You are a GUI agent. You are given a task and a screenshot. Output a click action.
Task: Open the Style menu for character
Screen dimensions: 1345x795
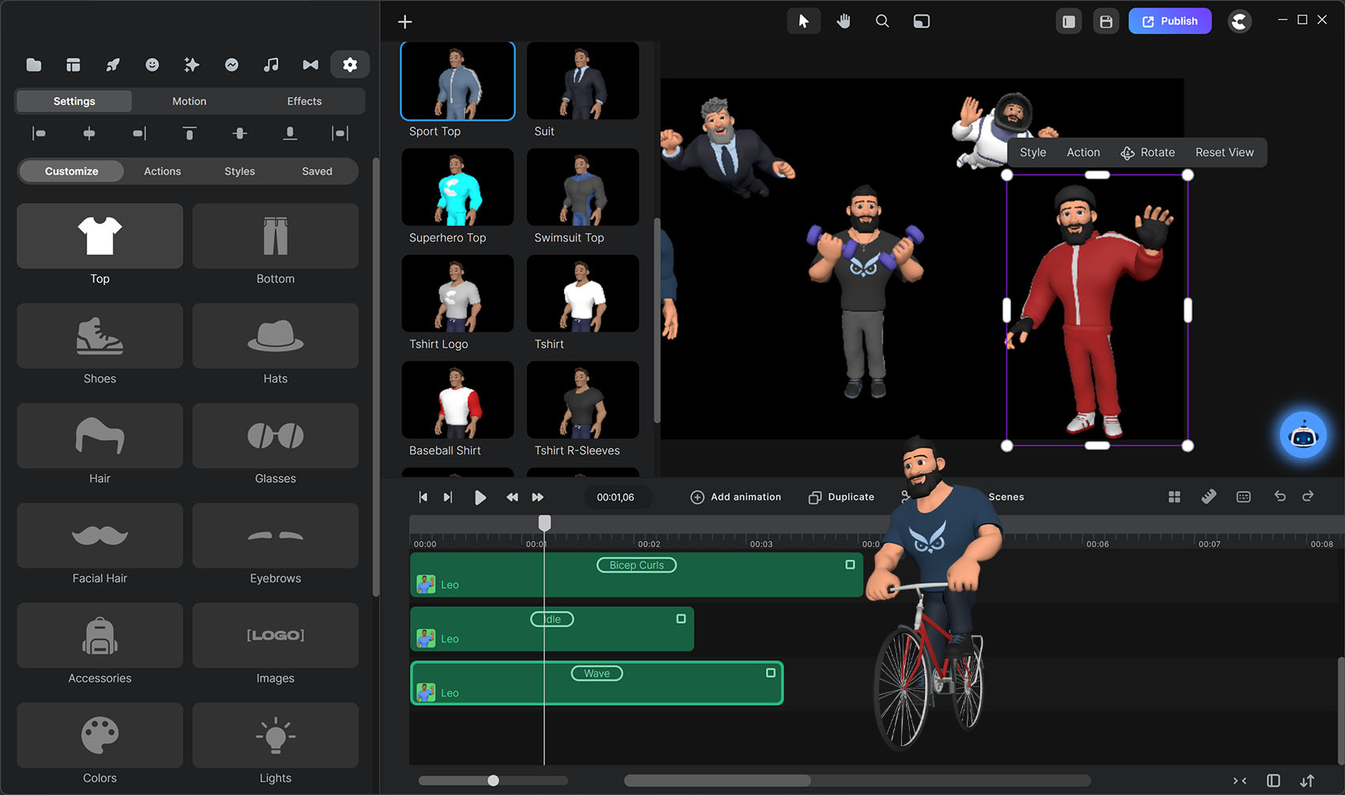click(1032, 153)
